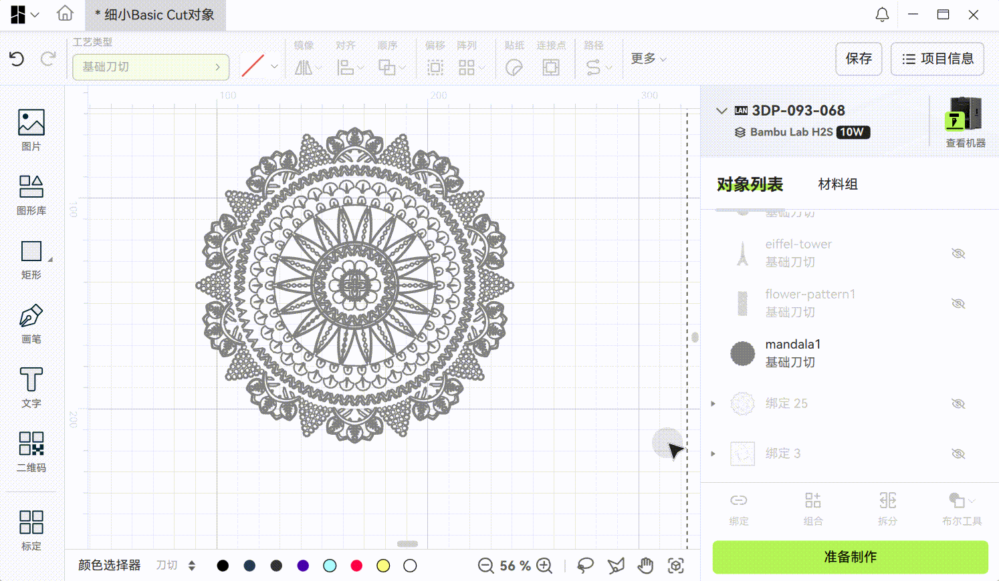Show the eiffel-tower object
This screenshot has height=581, width=999.
958,254
